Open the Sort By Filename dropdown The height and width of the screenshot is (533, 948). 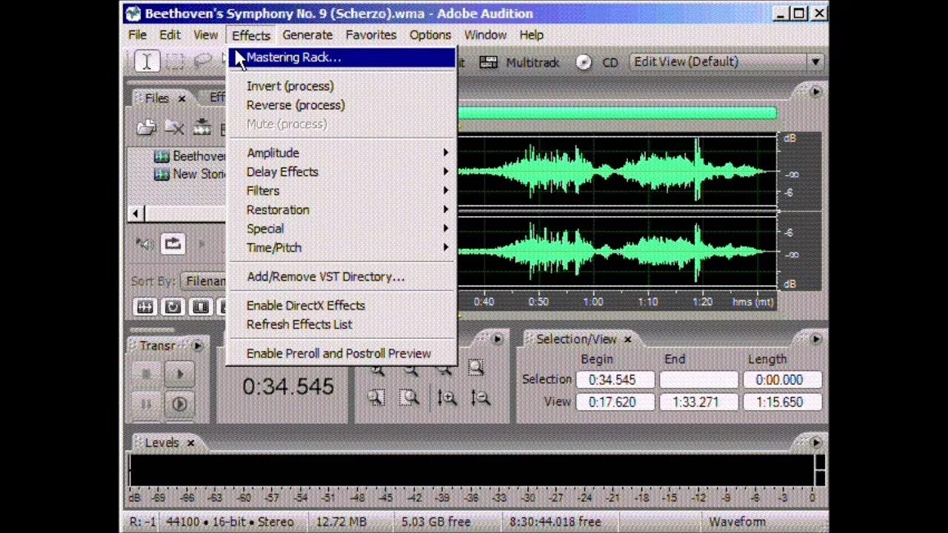click(204, 281)
